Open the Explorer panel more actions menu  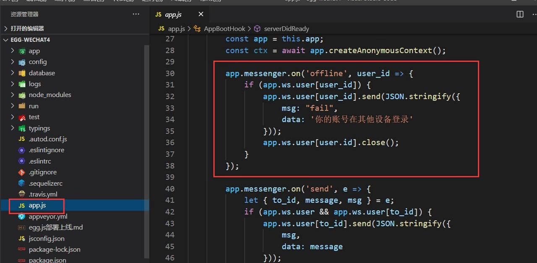(x=136, y=14)
